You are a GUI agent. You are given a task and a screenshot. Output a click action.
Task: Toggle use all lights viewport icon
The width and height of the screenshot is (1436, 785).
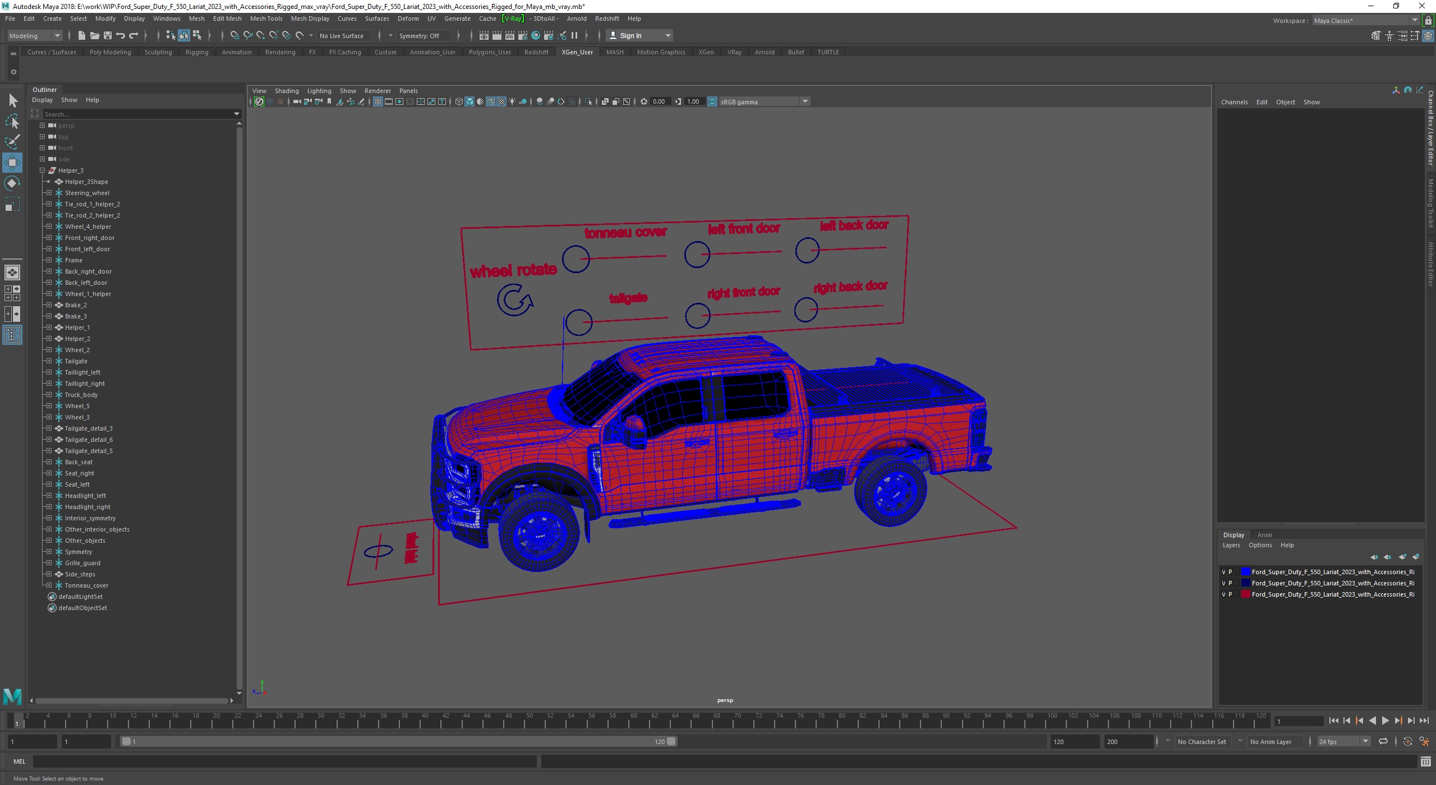[512, 101]
